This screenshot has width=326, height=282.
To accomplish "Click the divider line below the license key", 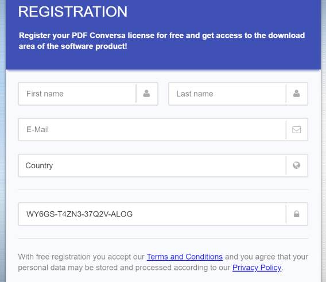I will click(163, 238).
